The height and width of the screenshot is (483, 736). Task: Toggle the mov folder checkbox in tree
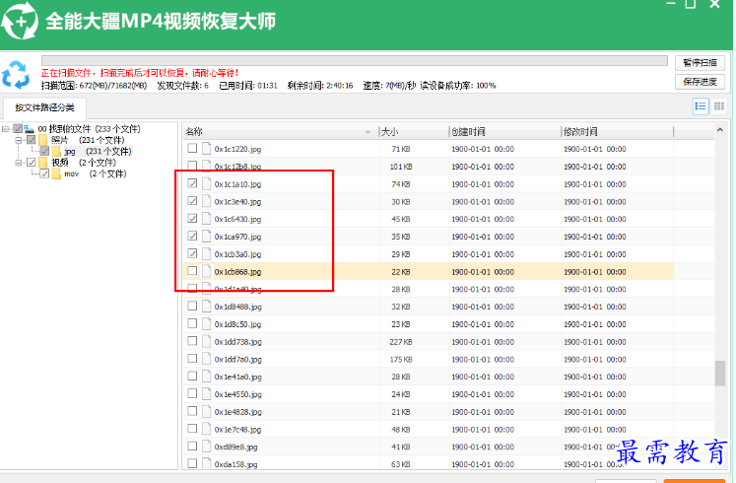pyautogui.click(x=44, y=173)
